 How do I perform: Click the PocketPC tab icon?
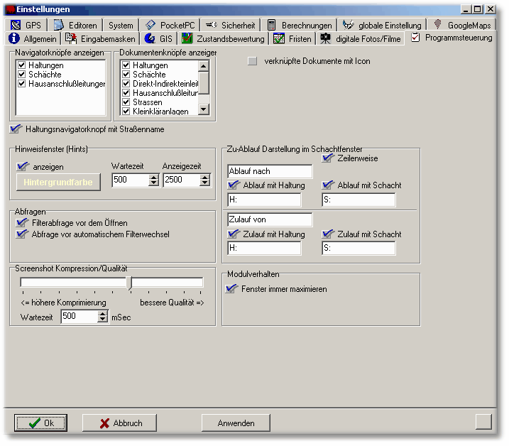point(150,25)
